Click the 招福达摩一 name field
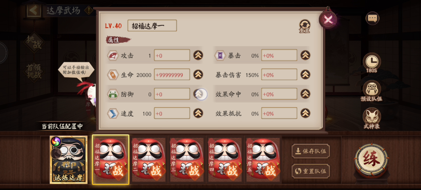Viewport: 421px width, 190px height. click(x=152, y=26)
